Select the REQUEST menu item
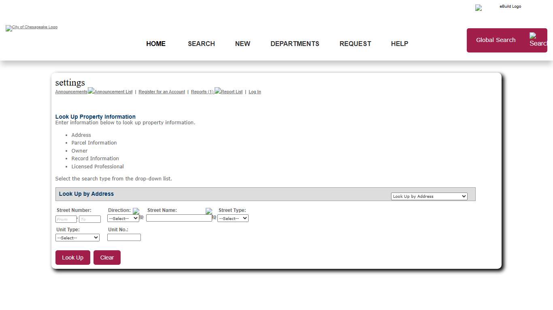 point(355,44)
